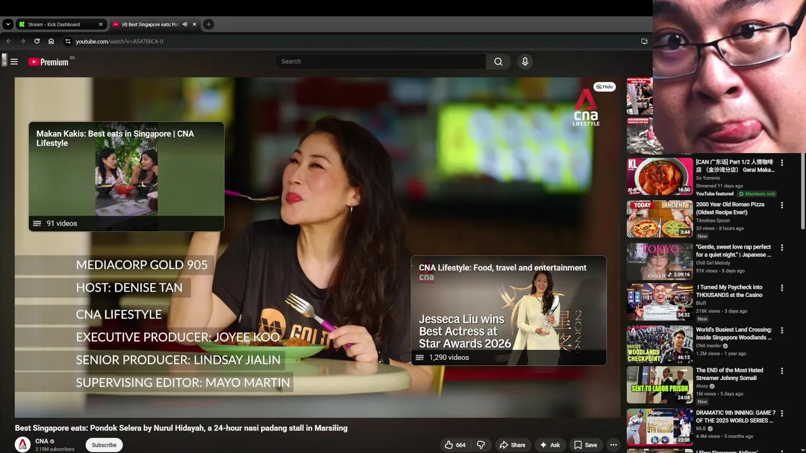
Task: Open the Casino paycheck video thumbnail
Action: tap(659, 303)
